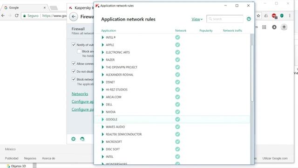Click the network status icon for DSNET

click(x=177, y=82)
